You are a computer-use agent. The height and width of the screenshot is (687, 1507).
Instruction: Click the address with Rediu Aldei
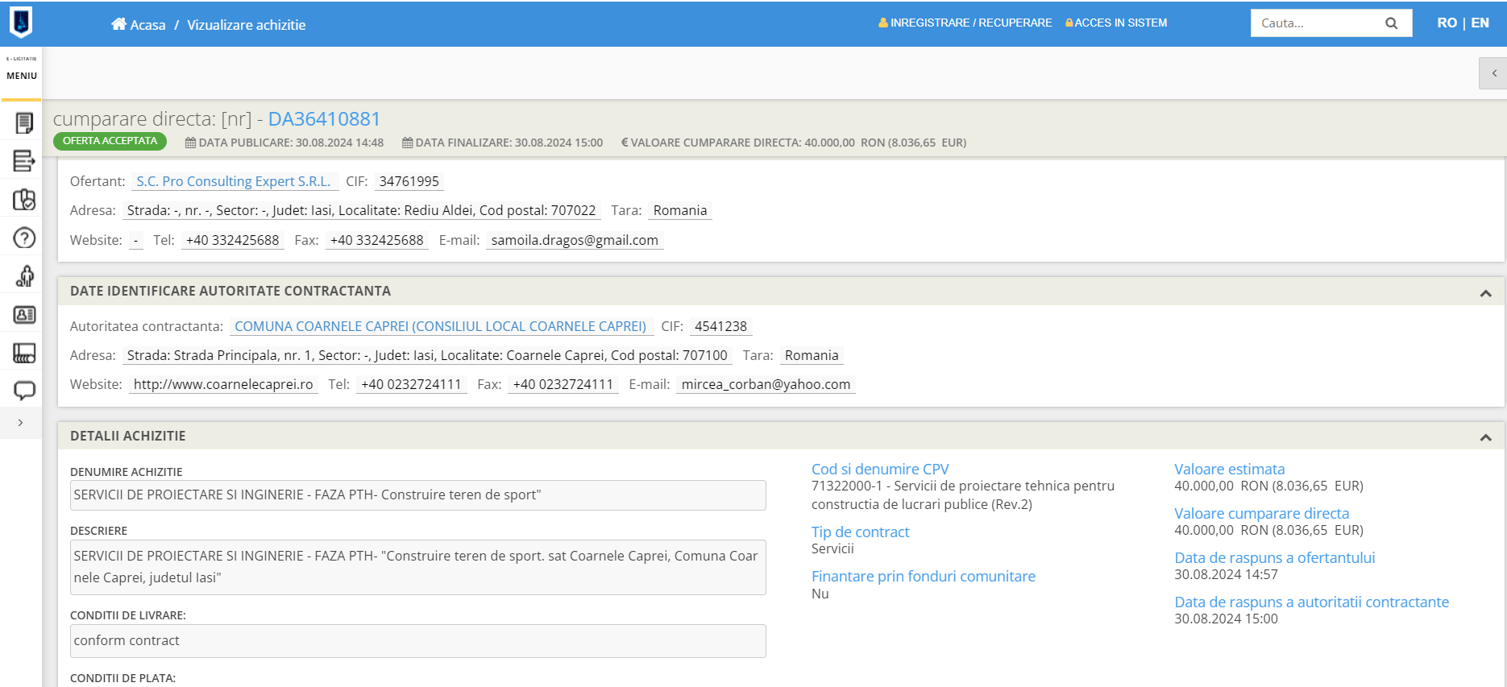tap(361, 210)
